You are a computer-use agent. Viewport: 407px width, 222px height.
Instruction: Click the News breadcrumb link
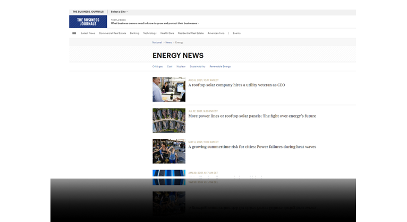pos(169,42)
